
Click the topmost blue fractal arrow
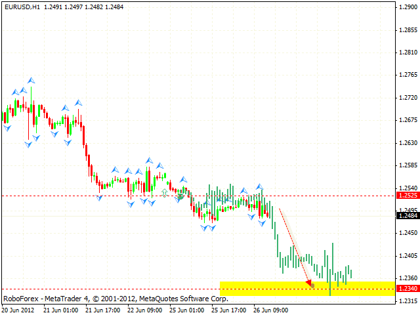point(30,80)
